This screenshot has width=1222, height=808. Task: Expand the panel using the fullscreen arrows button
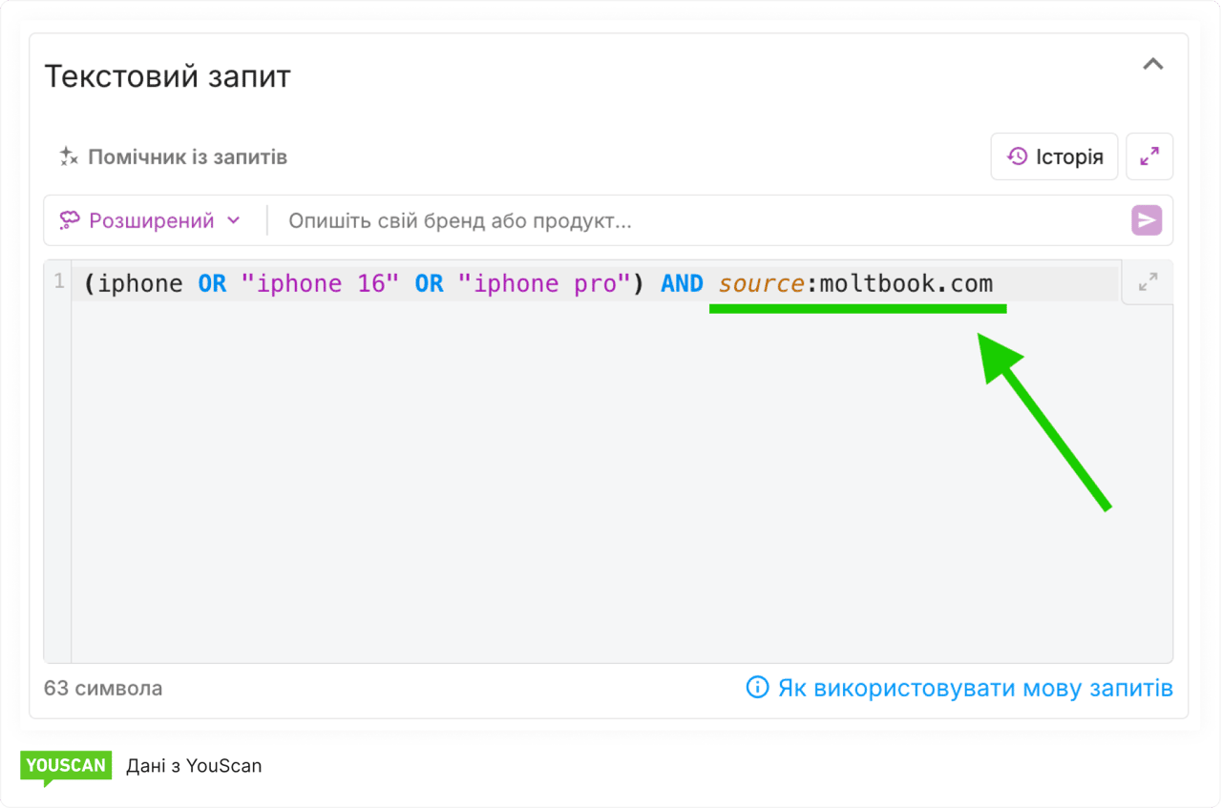(x=1149, y=156)
